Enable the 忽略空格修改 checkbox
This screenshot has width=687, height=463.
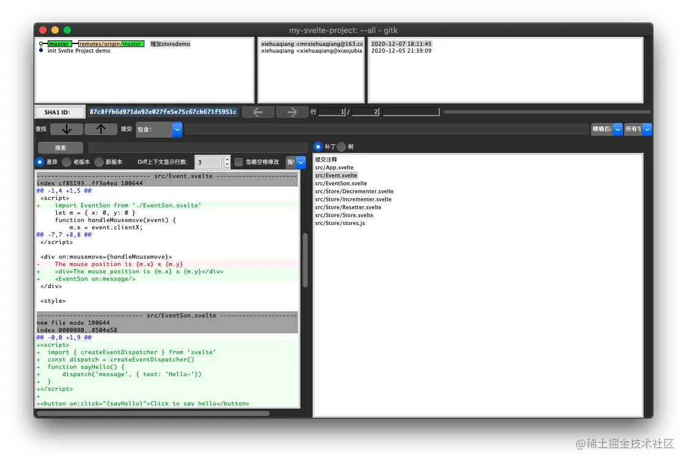[239, 162]
